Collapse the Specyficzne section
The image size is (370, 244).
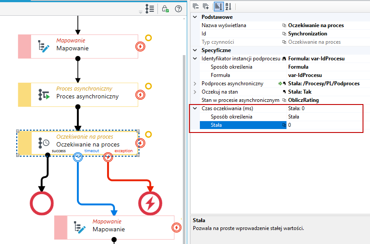point(195,50)
